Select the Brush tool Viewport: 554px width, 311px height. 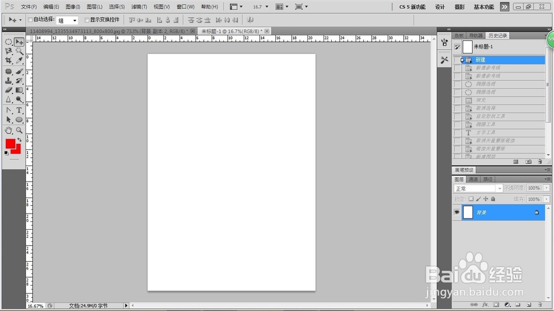[19, 71]
